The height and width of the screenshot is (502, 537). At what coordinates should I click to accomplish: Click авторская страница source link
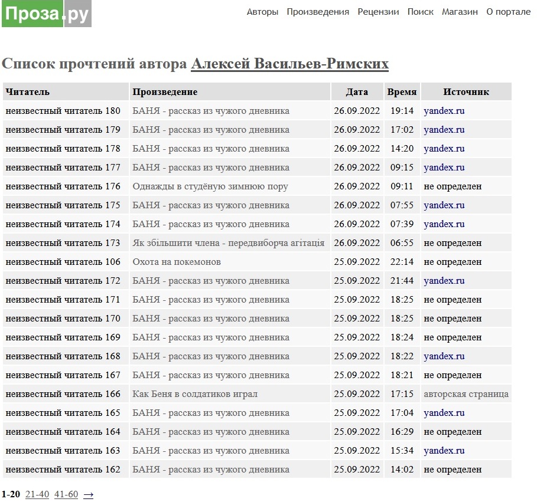(x=466, y=394)
